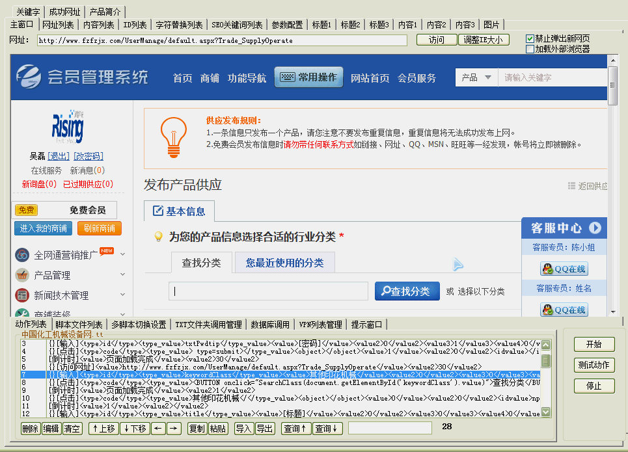The width and height of the screenshot is (628, 452).
Task: Open the 网址列表 tab
Action: pyautogui.click(x=58, y=25)
